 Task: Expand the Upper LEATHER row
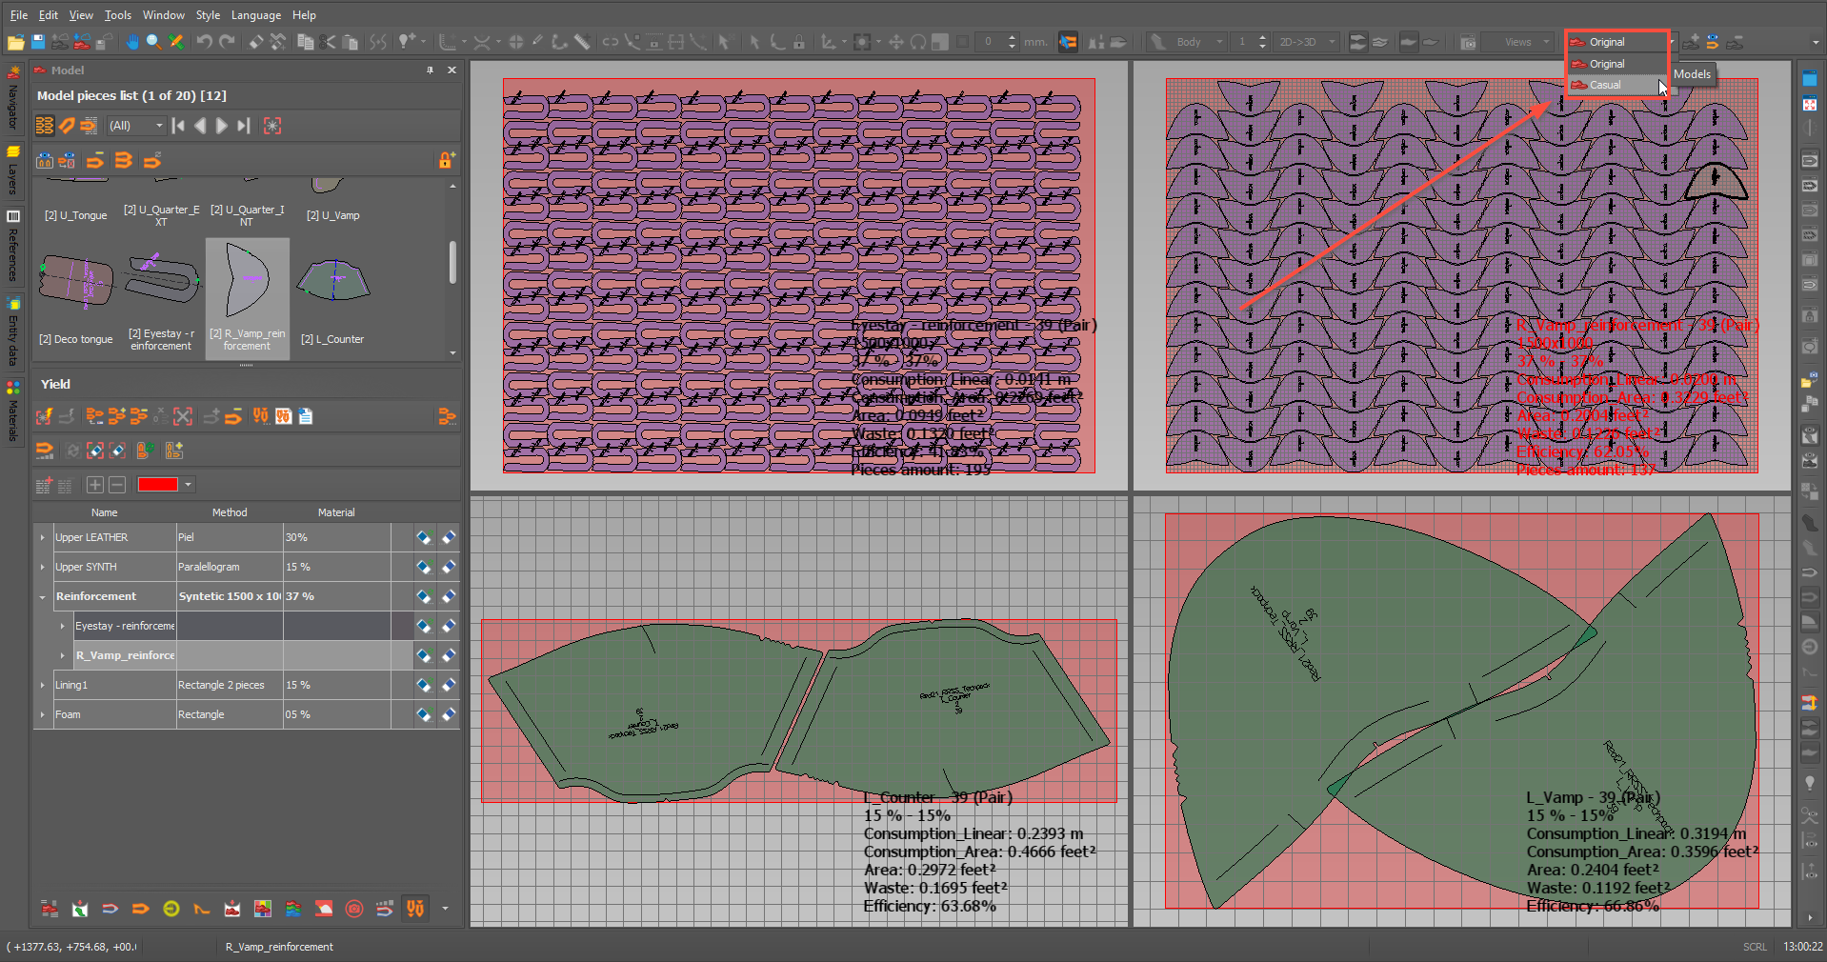coord(42,538)
